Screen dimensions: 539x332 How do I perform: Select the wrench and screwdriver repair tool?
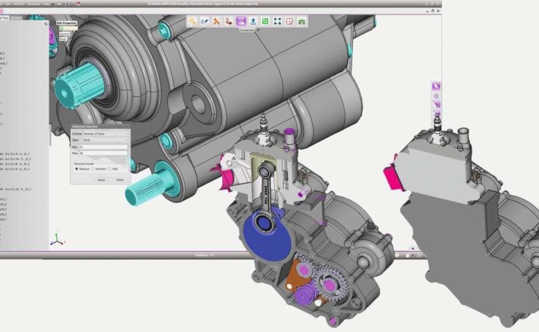[x=216, y=21]
